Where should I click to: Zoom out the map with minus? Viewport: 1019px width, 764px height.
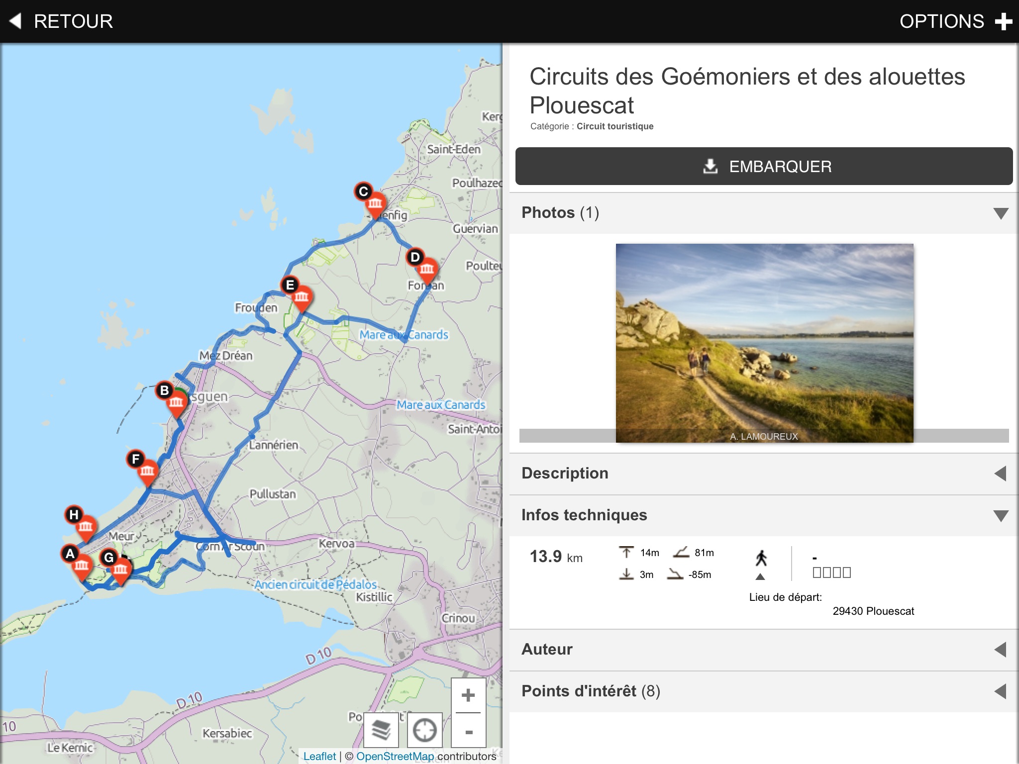click(x=468, y=732)
